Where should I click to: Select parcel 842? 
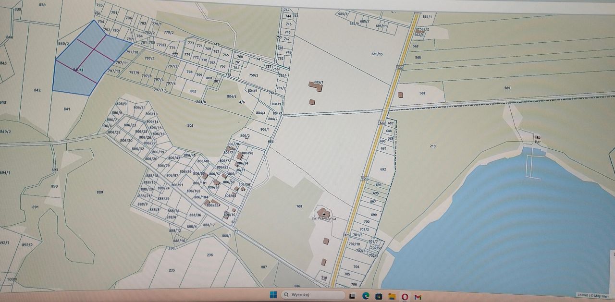37,90
